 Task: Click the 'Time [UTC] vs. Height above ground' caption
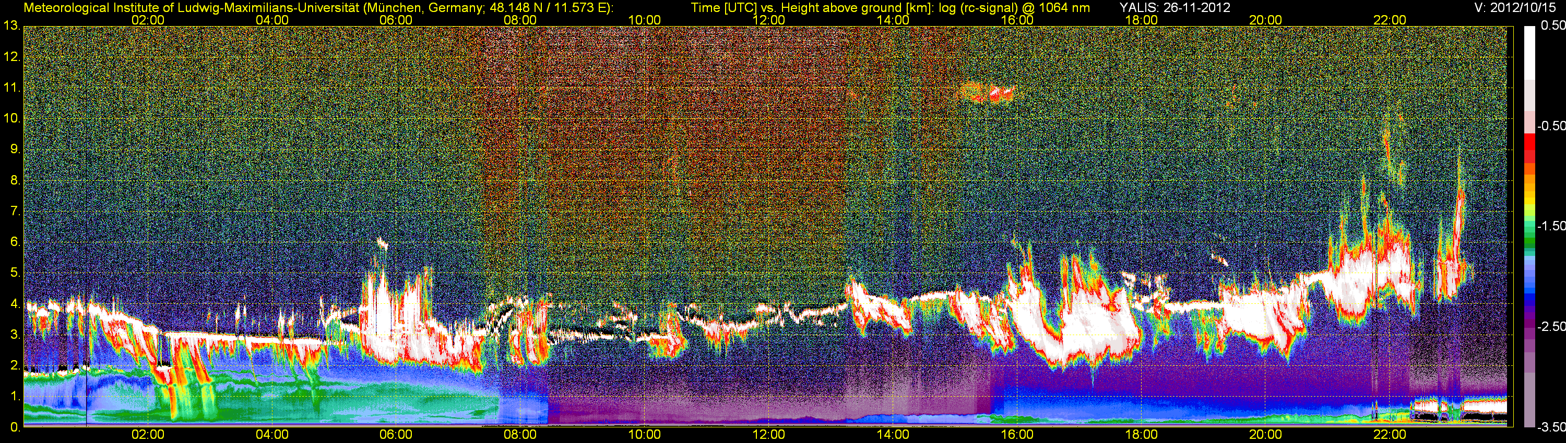click(x=891, y=8)
